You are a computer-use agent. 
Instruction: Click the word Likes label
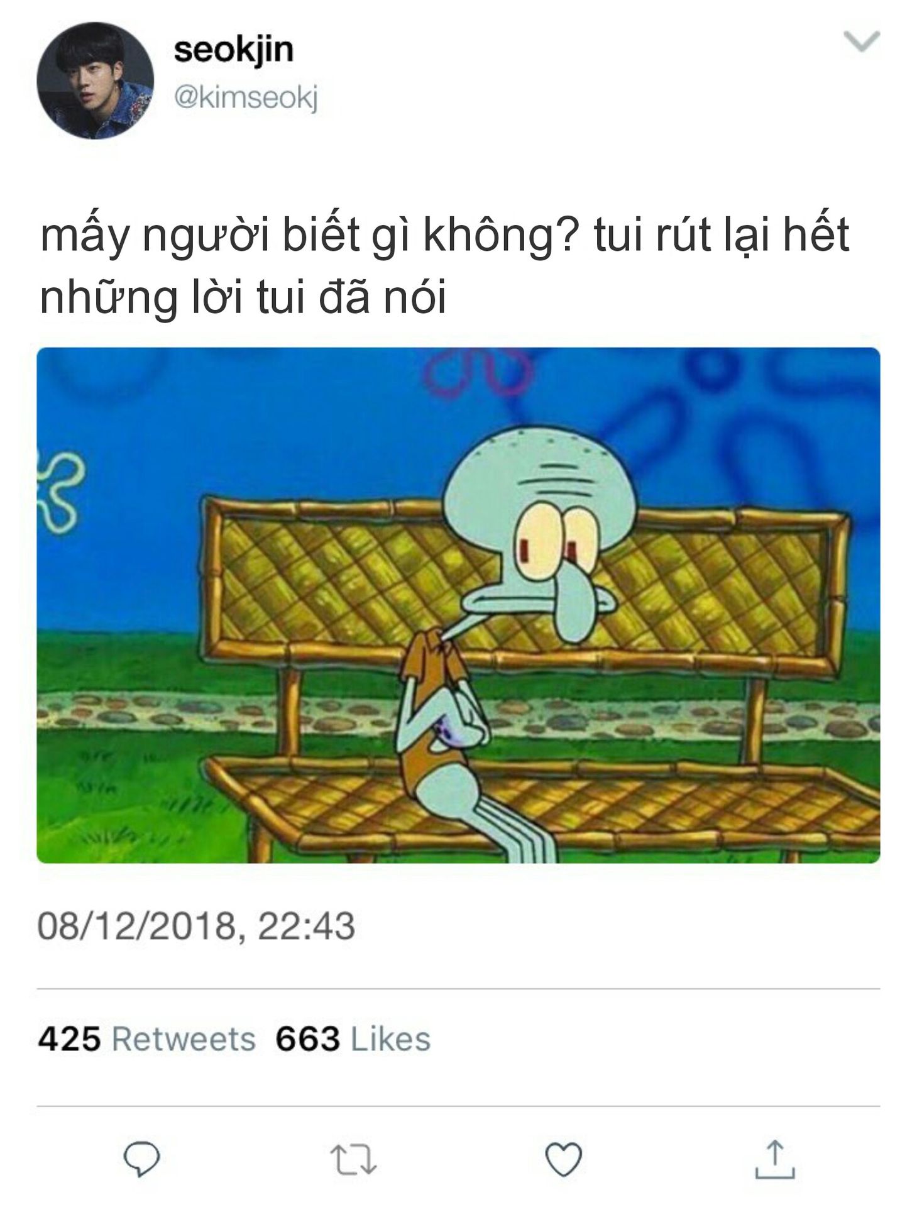391,1039
